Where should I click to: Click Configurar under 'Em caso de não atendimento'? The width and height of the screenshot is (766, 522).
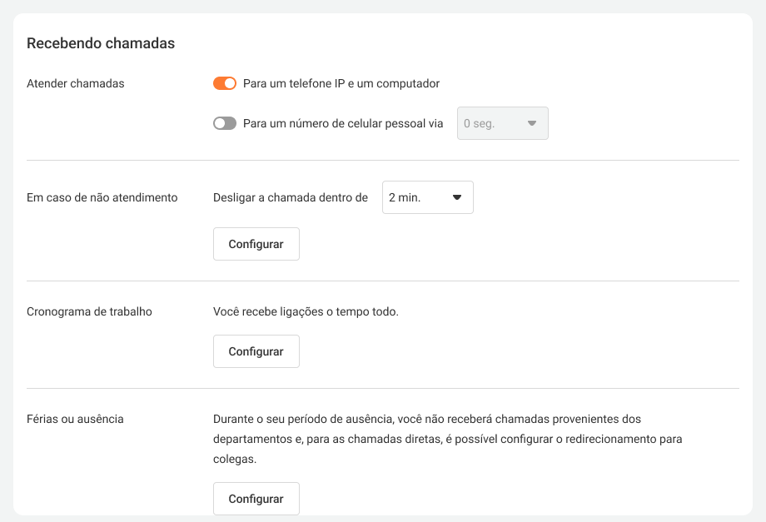pos(256,244)
